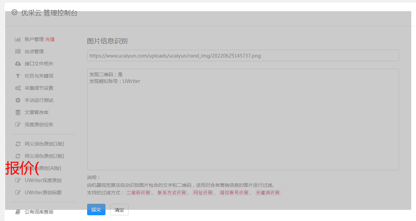This screenshot has height=221, width=416.
Task: Open the UWriter深度原创 sidebar item
Action: [x=43, y=180]
